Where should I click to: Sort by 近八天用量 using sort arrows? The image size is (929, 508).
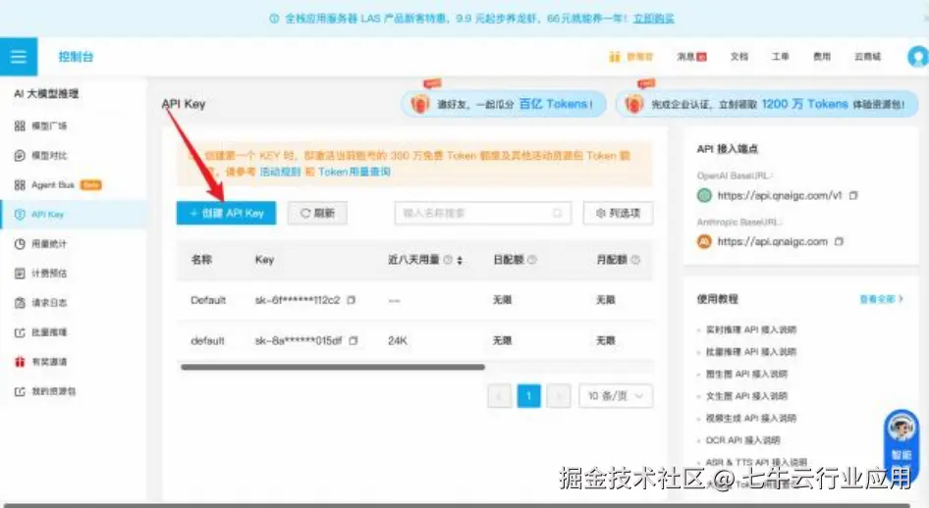click(460, 260)
